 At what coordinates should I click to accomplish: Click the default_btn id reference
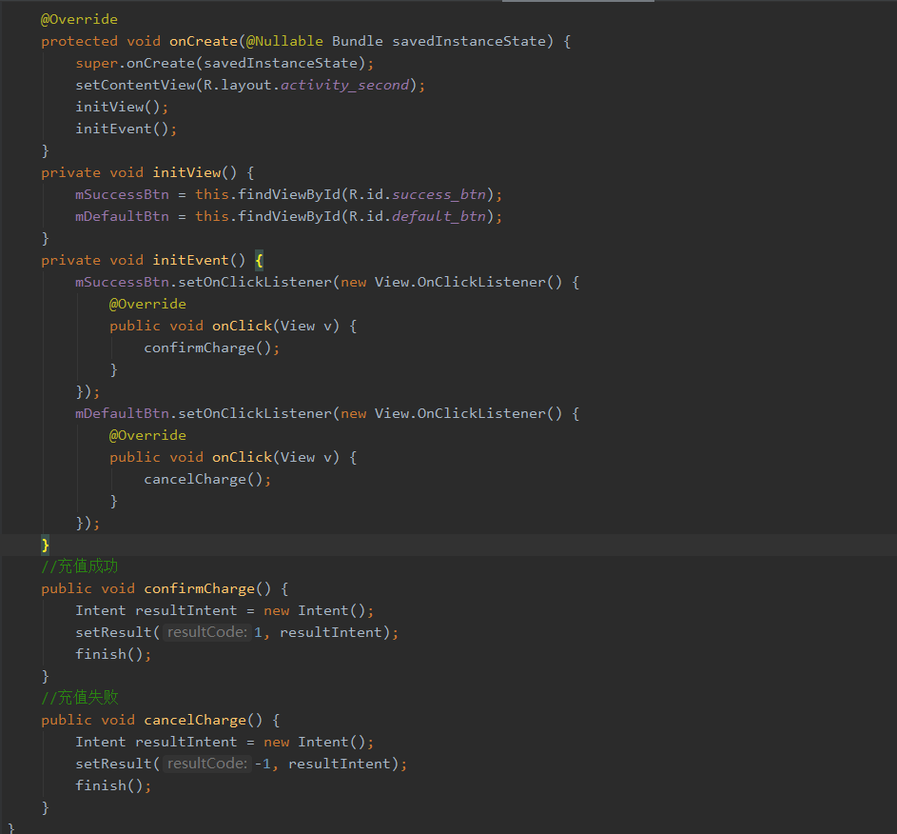439,216
